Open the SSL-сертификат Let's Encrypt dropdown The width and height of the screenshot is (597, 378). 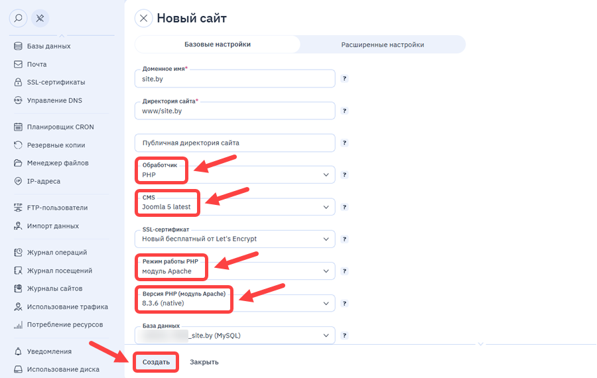235,239
